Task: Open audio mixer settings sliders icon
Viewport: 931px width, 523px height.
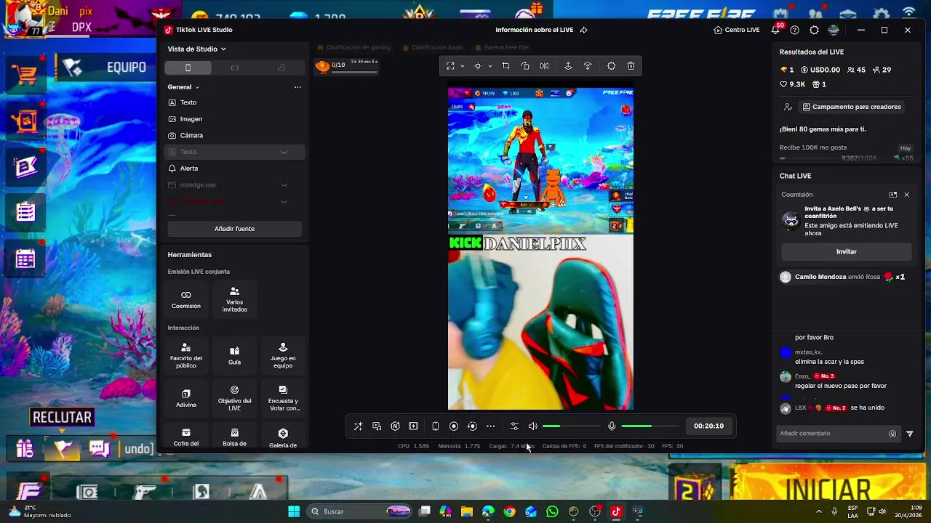Action: pos(514,426)
